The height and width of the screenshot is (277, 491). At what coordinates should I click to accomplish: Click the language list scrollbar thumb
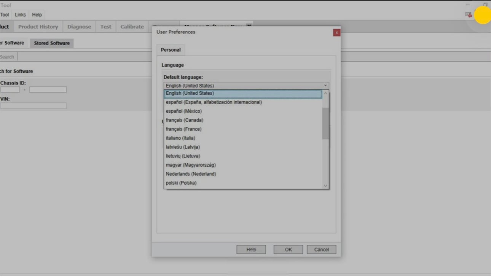[x=325, y=123]
